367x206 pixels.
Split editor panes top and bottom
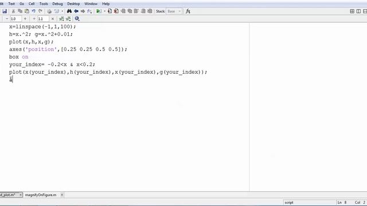(365, 11)
